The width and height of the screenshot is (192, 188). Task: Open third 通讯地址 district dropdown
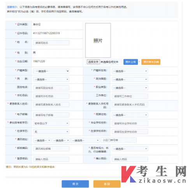coord(85,140)
